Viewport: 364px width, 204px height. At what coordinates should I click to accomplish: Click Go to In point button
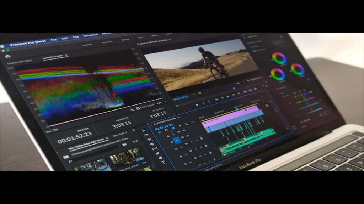pyautogui.click(x=216, y=100)
